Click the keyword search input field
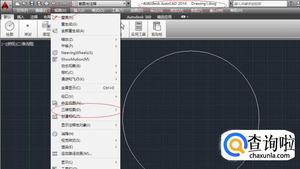 (260, 4)
